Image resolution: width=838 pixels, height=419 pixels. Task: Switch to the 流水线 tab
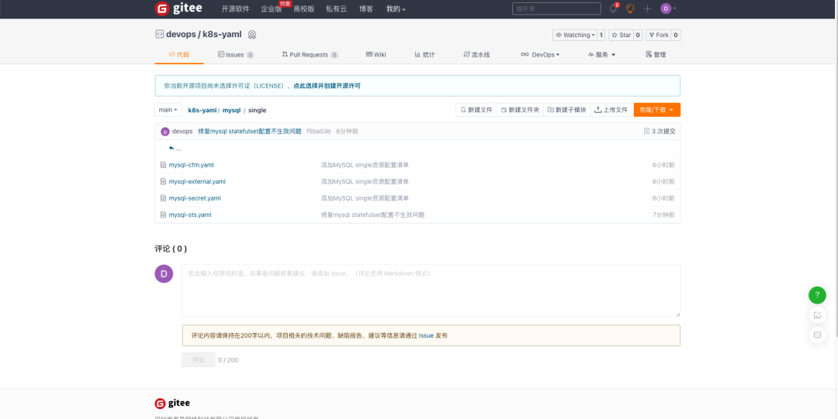476,54
